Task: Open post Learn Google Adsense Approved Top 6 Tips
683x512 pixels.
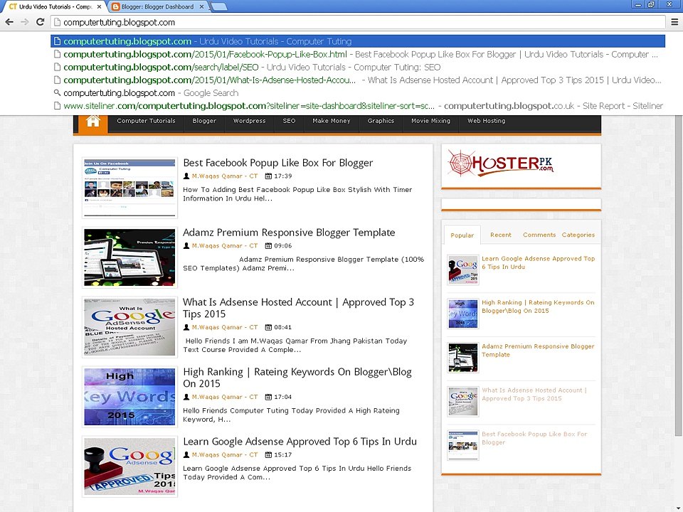Action: 300,442
